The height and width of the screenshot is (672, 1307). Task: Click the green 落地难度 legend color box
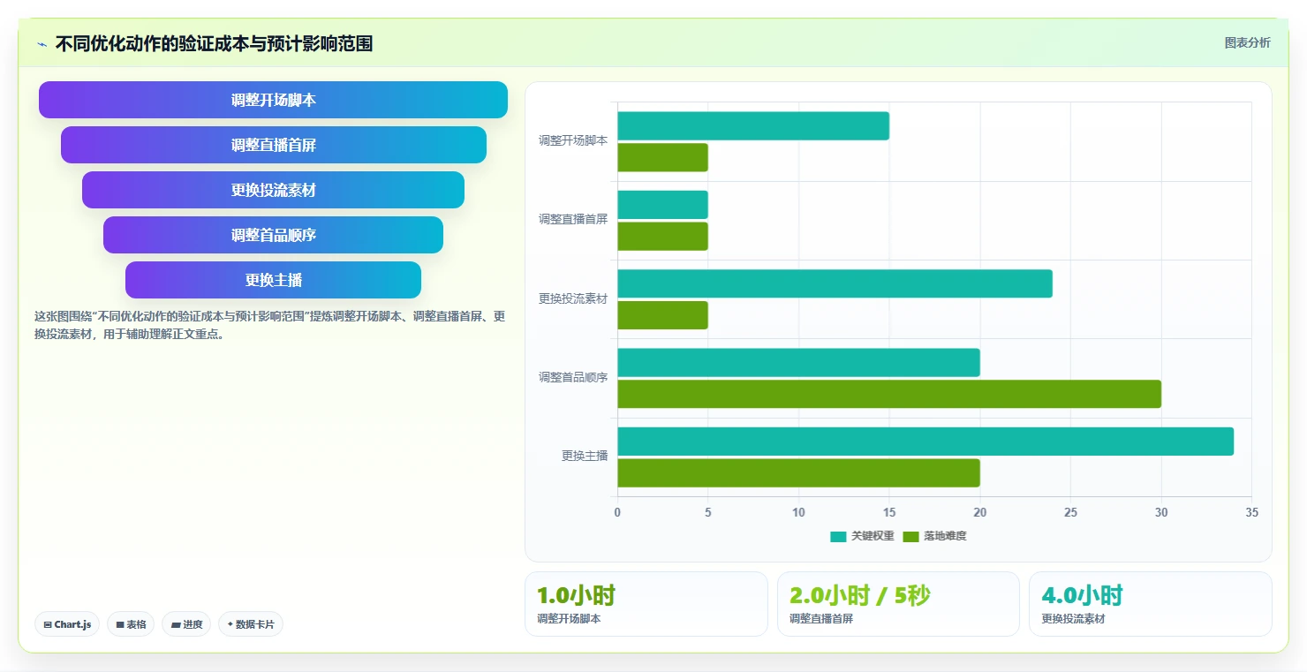tap(910, 536)
